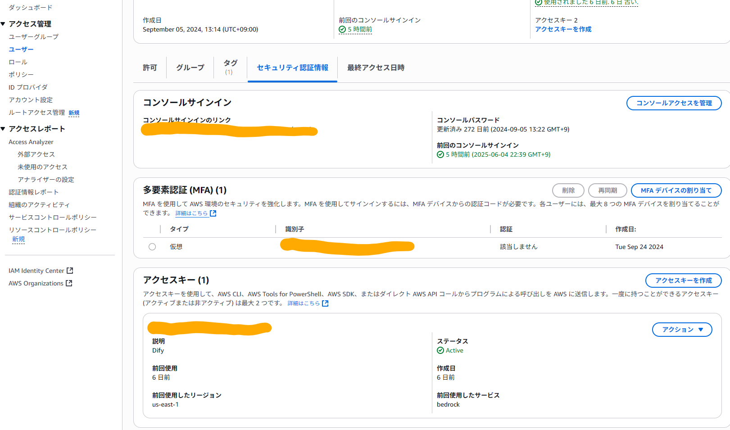The height and width of the screenshot is (430, 730).
Task: Open ユーザーグループ in sidebar
Action: (x=34, y=37)
